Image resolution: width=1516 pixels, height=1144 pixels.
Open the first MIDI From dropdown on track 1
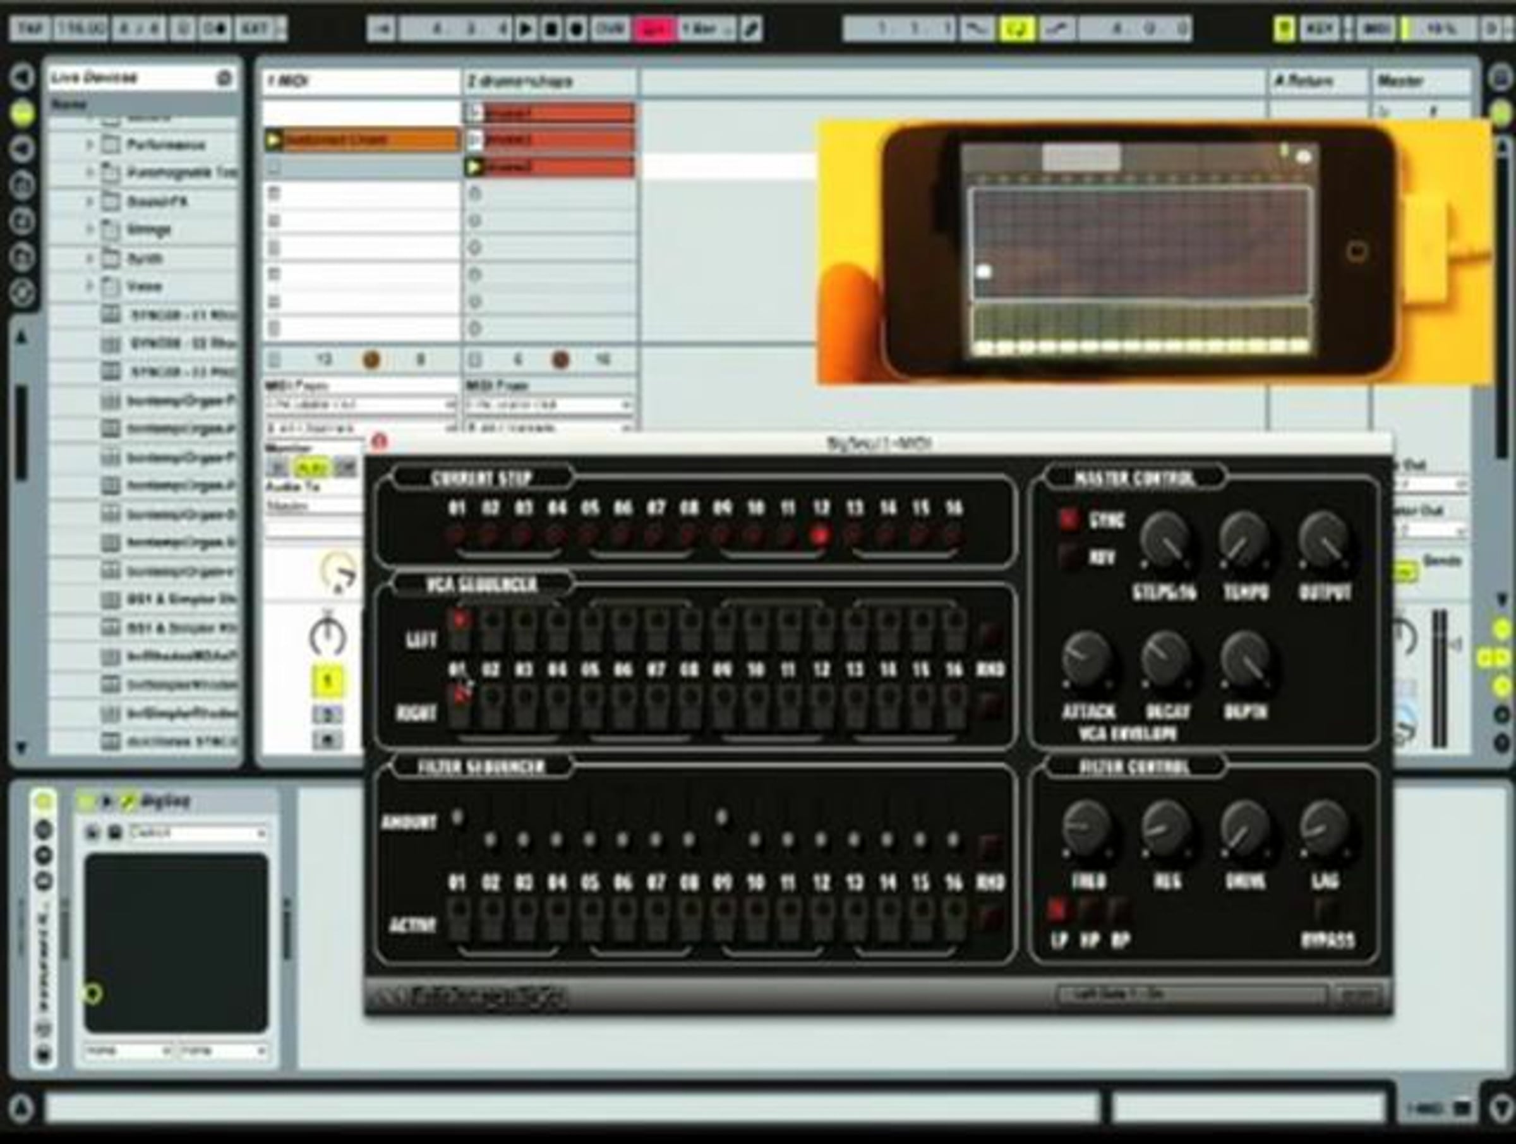361,405
